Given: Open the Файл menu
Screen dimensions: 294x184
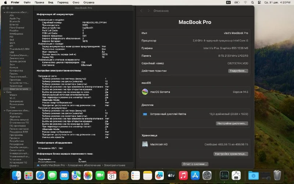Looking at the screenshot, I should 27,3.
